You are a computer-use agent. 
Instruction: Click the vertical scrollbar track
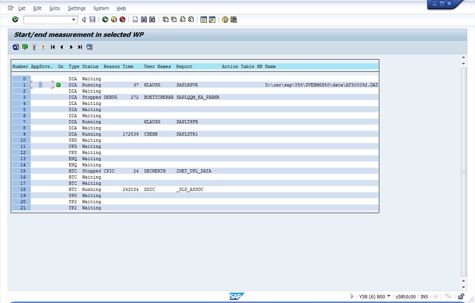tap(463, 172)
